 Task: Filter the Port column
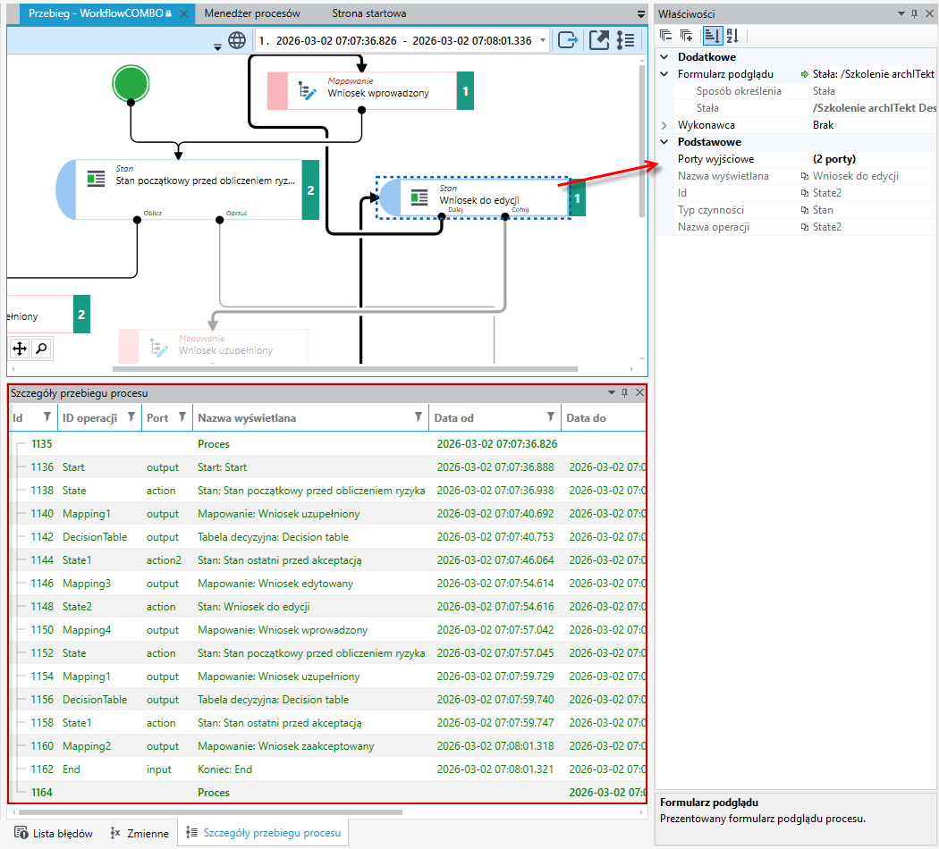182,417
